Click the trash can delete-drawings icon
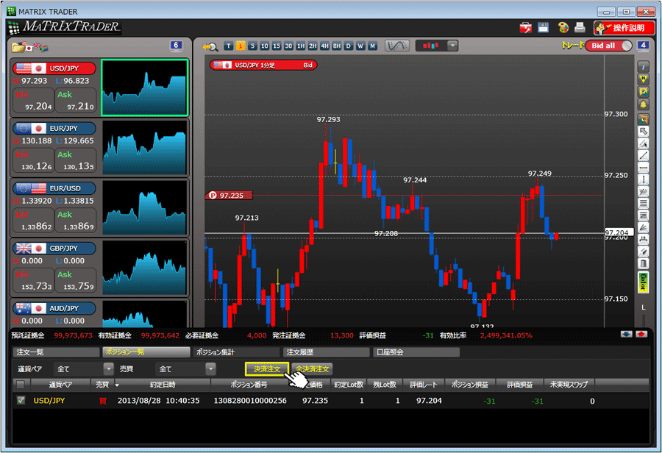The image size is (662, 453). [643, 264]
